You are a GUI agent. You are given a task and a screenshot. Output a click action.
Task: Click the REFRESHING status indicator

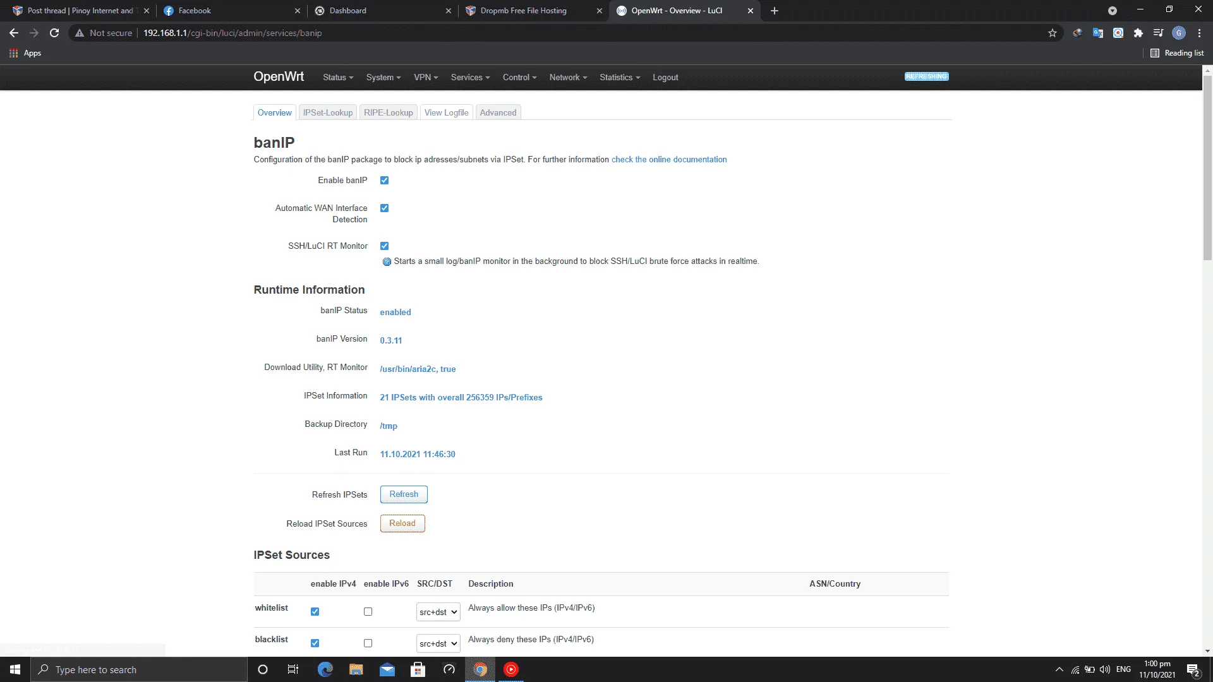[926, 76]
